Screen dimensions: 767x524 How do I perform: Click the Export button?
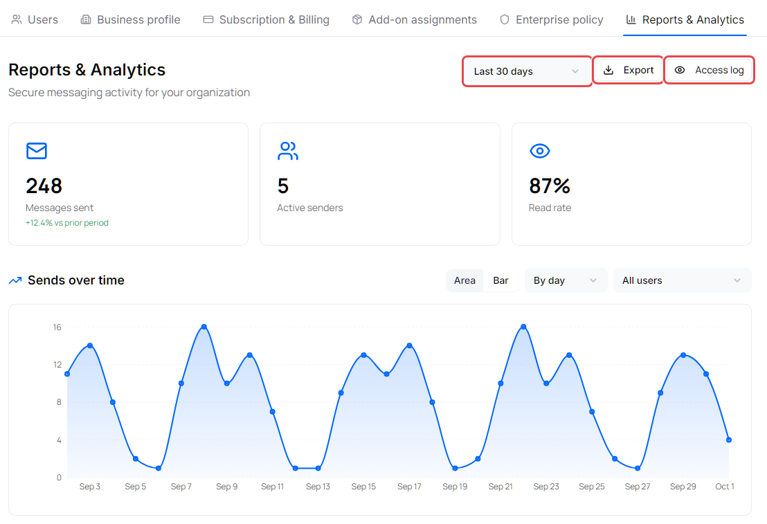[x=628, y=70]
